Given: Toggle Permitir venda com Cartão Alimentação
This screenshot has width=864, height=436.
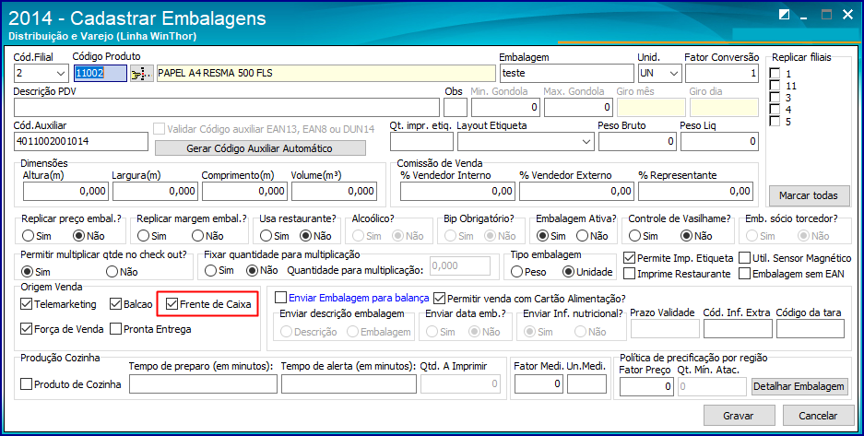Looking at the screenshot, I should pyautogui.click(x=439, y=298).
